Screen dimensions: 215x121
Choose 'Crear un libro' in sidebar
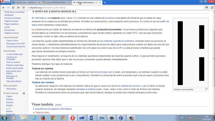pos(12,41)
